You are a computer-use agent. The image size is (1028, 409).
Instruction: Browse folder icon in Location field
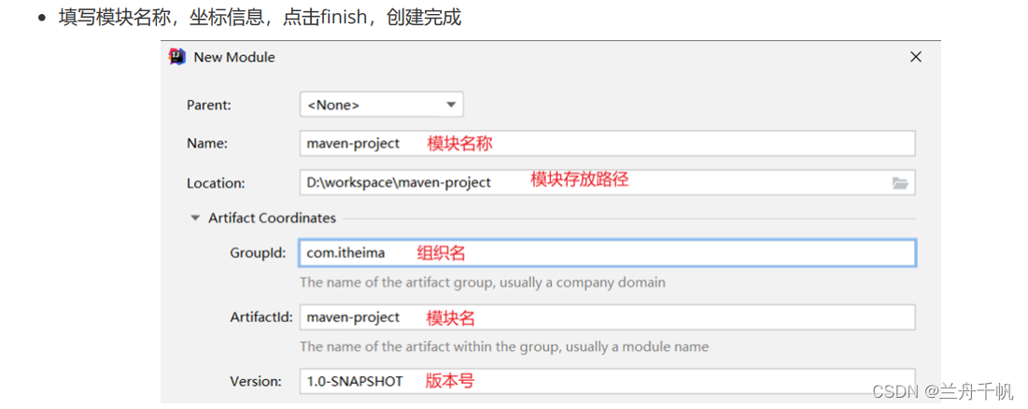900,184
